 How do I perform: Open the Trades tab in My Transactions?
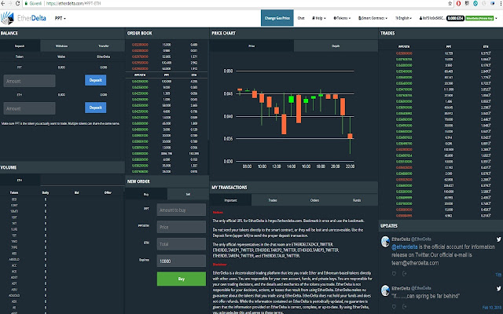[x=273, y=200]
